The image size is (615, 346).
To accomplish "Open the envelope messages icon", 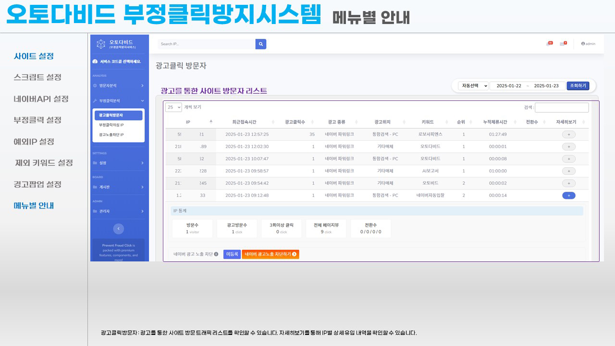I will tap(562, 44).
